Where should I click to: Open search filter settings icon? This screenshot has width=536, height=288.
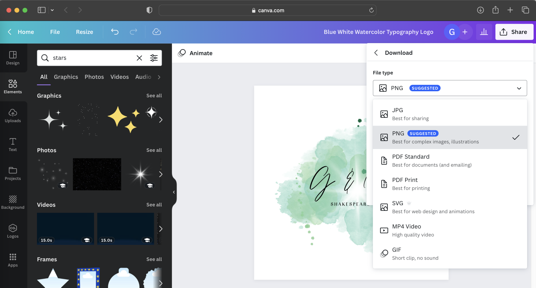tap(154, 58)
